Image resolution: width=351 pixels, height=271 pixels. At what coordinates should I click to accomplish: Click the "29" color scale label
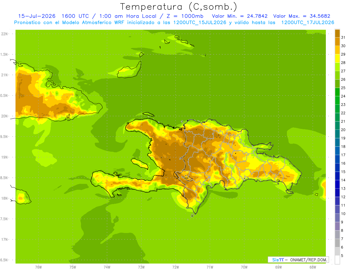(x=343, y=54)
